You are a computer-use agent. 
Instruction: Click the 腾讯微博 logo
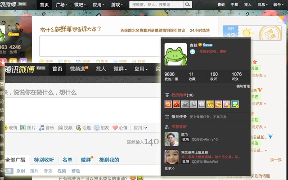point(19,69)
